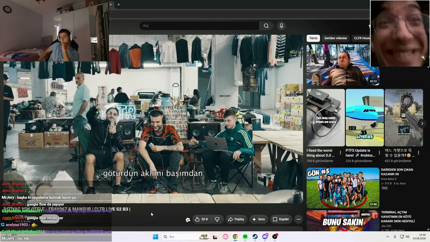Open the Windows Start menu
430x242 pixels.
point(156,237)
